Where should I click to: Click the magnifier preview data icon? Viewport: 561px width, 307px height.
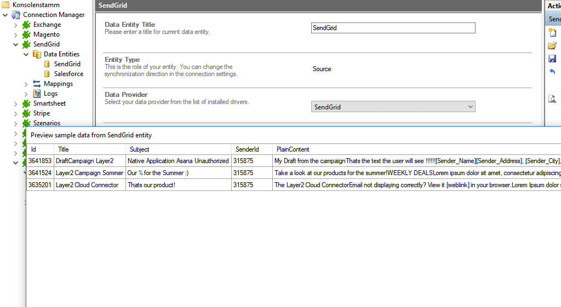(552, 99)
